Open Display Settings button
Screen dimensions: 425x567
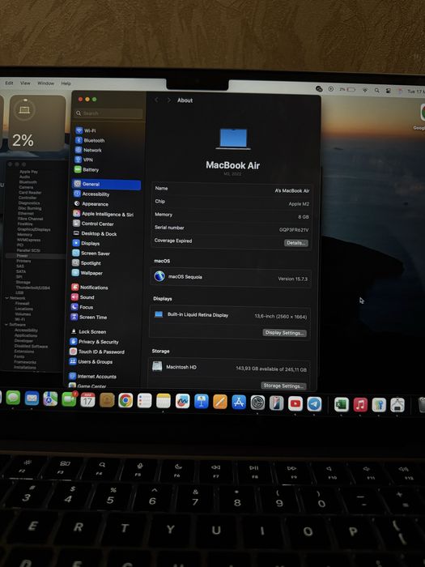pos(284,333)
